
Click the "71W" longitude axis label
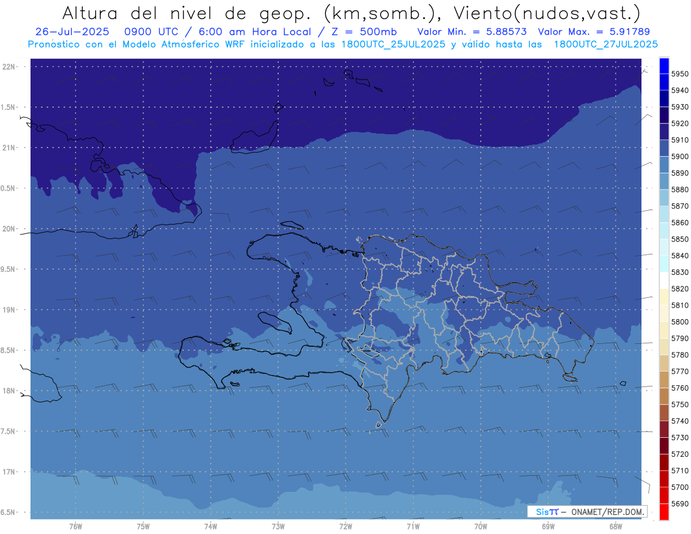pos(413,526)
